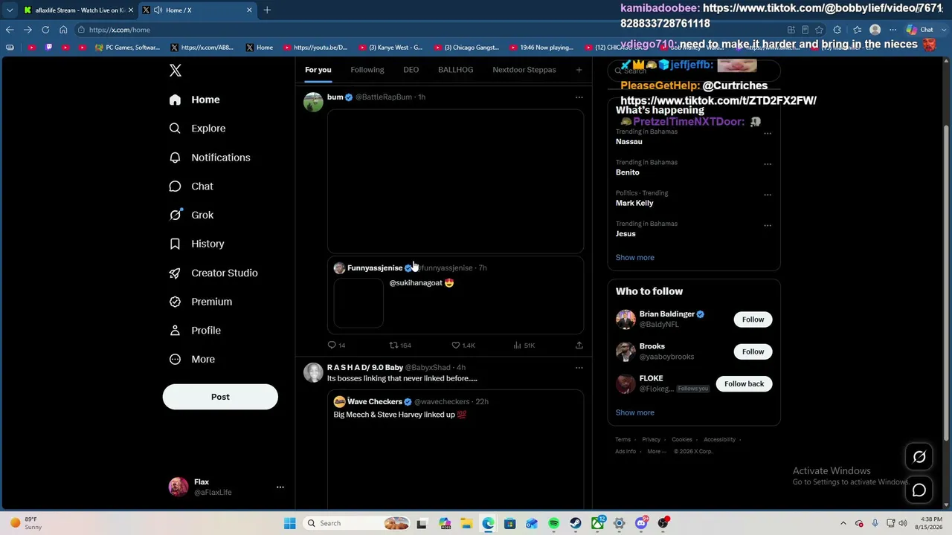Click the X logo above the sidebar
Image resolution: width=952 pixels, height=535 pixels.
pyautogui.click(x=176, y=71)
